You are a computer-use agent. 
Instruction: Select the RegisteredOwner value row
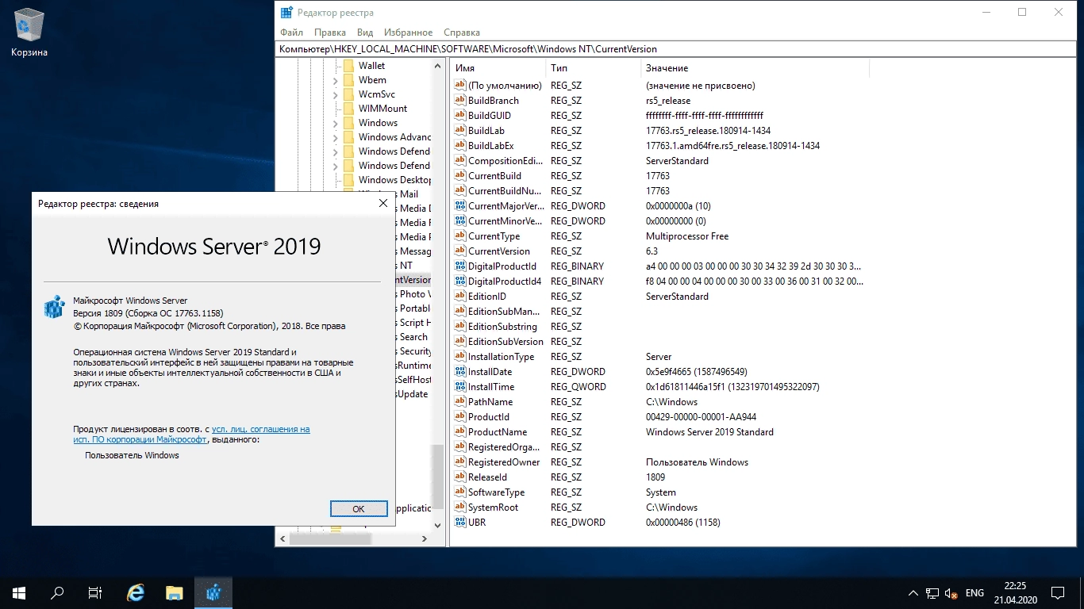pyautogui.click(x=659, y=462)
